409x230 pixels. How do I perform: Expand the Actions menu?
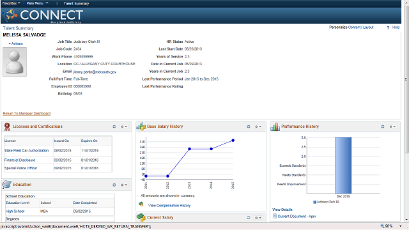(x=15, y=43)
